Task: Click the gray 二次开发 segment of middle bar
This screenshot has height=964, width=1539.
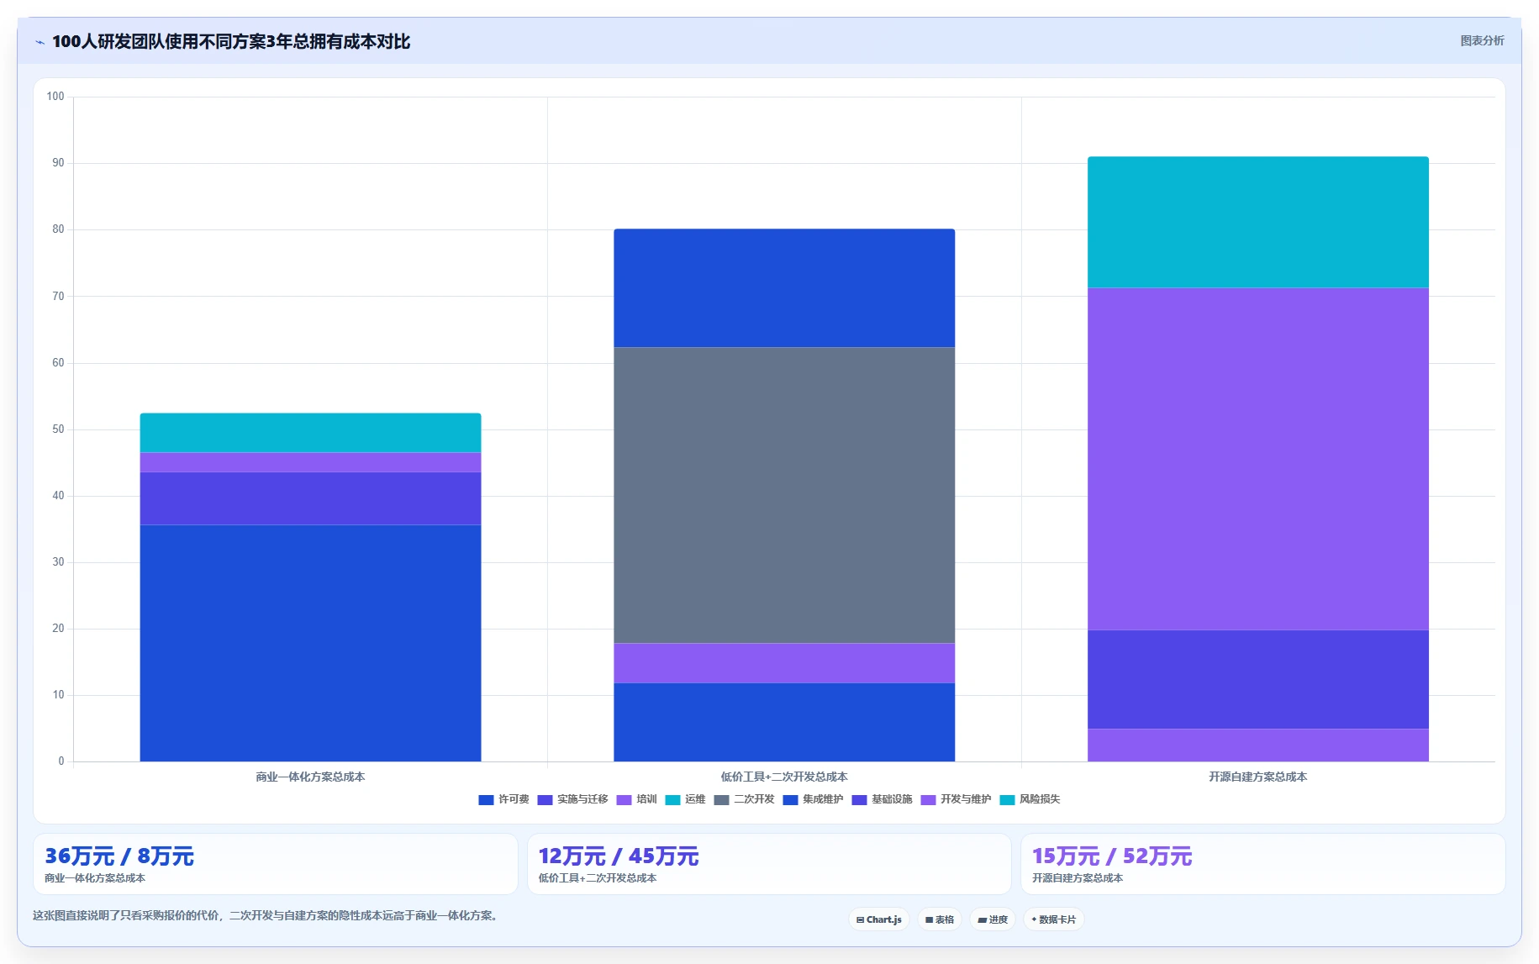Action: [x=784, y=495]
